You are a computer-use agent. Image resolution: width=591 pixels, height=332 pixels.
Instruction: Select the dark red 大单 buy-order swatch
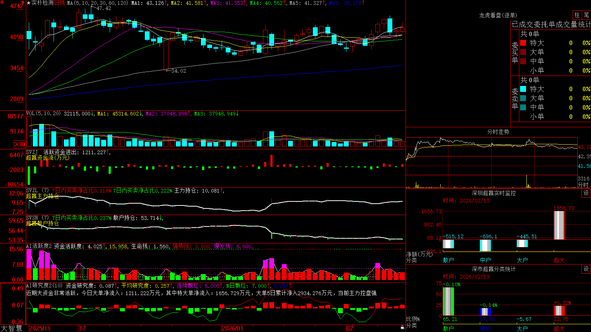[523, 52]
